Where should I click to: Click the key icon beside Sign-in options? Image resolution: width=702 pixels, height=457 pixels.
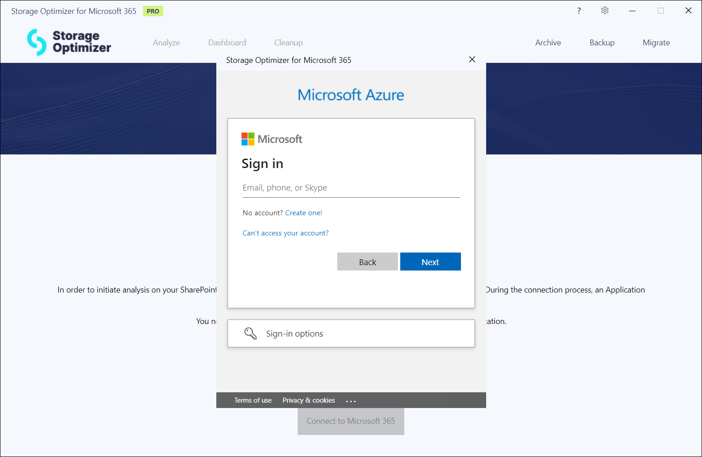click(250, 333)
